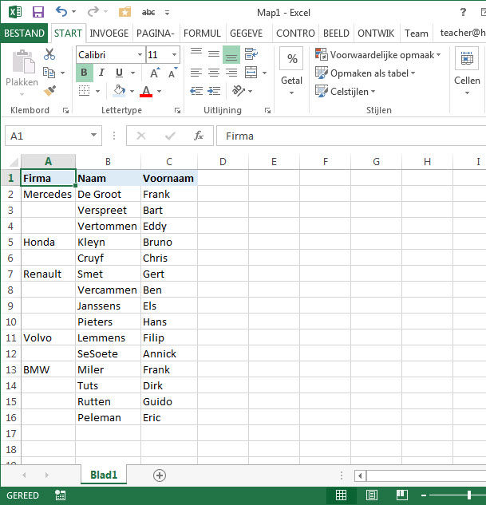
Task: Click the wrap text icon
Action: 251,54
